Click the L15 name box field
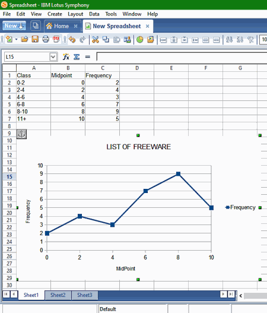This screenshot has height=313, width=267. [x=27, y=57]
